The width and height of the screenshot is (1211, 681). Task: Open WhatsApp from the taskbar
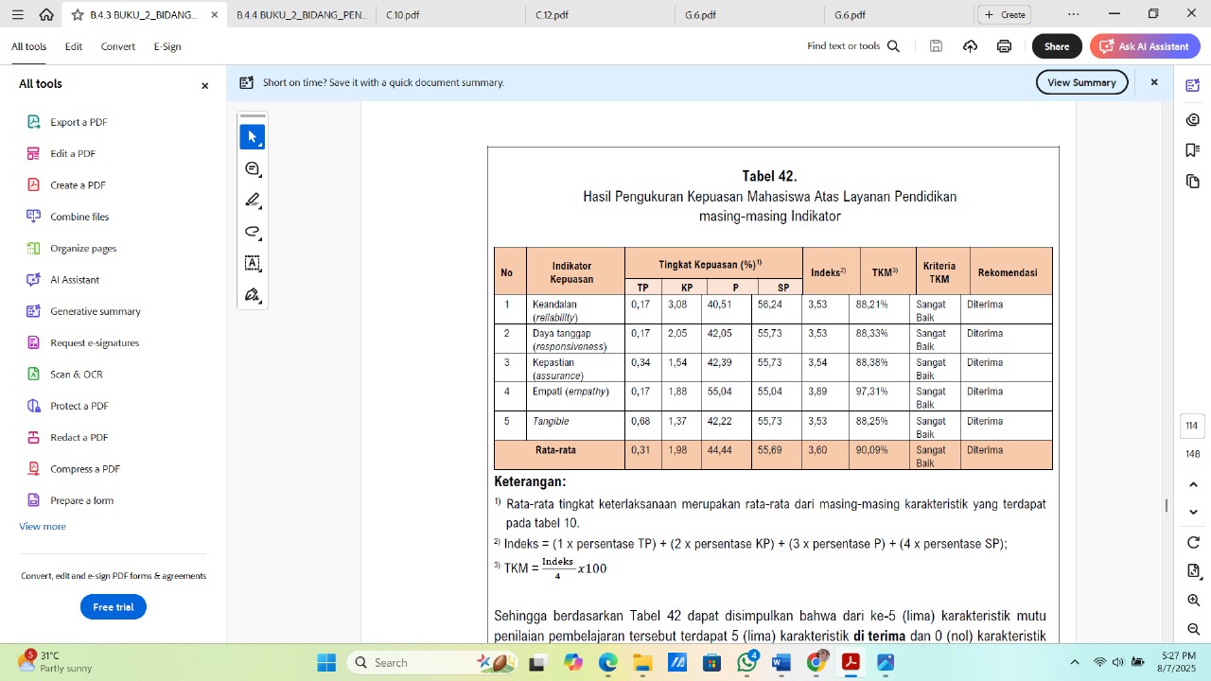click(747, 662)
